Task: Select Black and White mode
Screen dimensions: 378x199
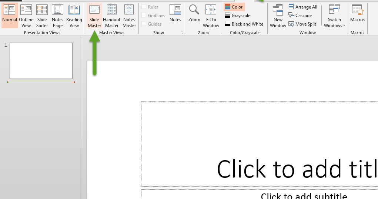Action: click(244, 24)
